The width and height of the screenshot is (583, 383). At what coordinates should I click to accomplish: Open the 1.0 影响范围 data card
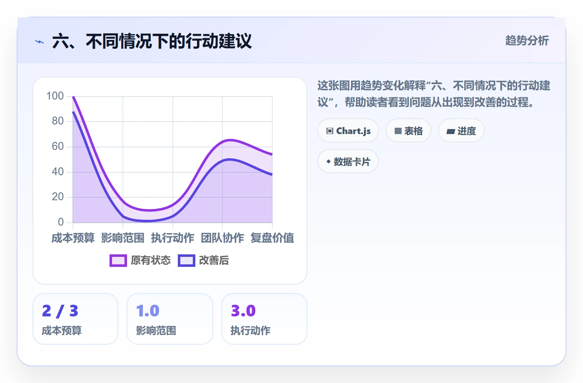tap(170, 319)
